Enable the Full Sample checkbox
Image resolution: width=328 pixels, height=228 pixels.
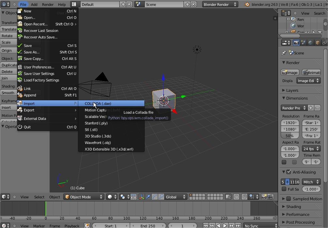point(284,189)
